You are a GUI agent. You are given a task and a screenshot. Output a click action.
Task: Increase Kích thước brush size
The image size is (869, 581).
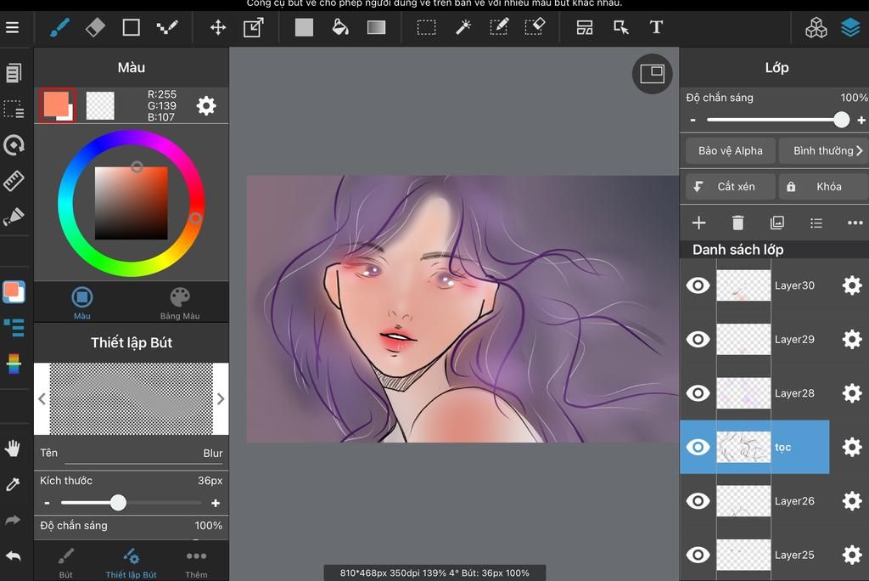pos(216,503)
